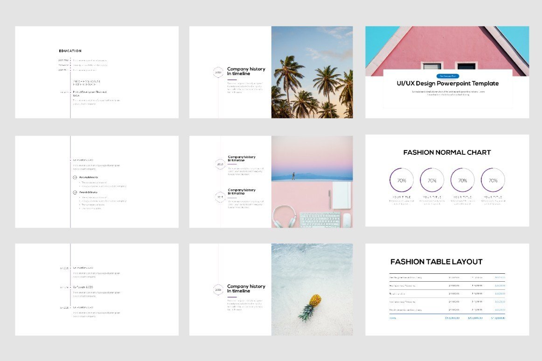This screenshot has height=361, width=542.
Task: Select YOUR TITLE under the leftmost 70% ring
Action: 401,197
